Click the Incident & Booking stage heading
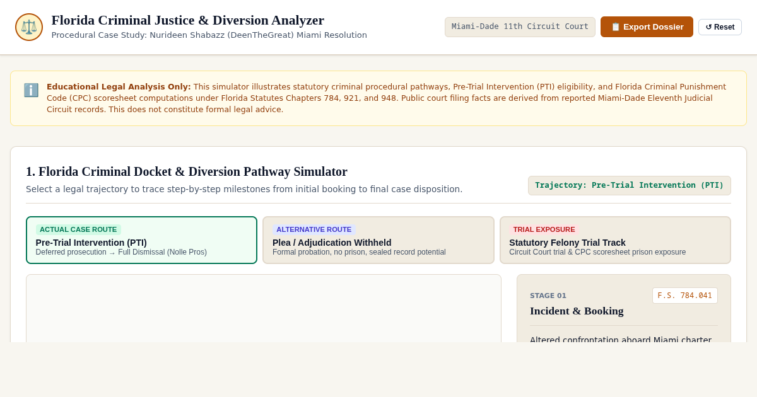 tap(577, 311)
